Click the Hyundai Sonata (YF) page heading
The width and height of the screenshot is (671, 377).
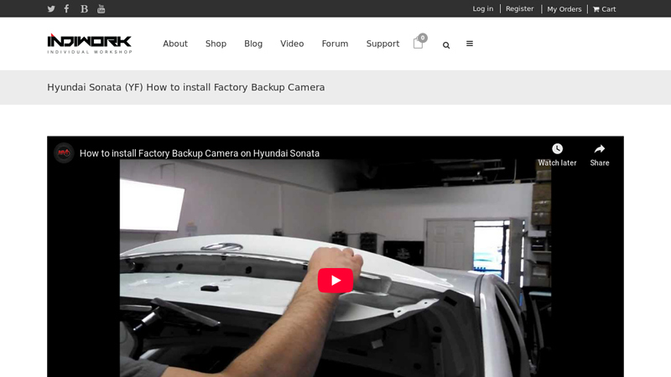[x=185, y=87]
